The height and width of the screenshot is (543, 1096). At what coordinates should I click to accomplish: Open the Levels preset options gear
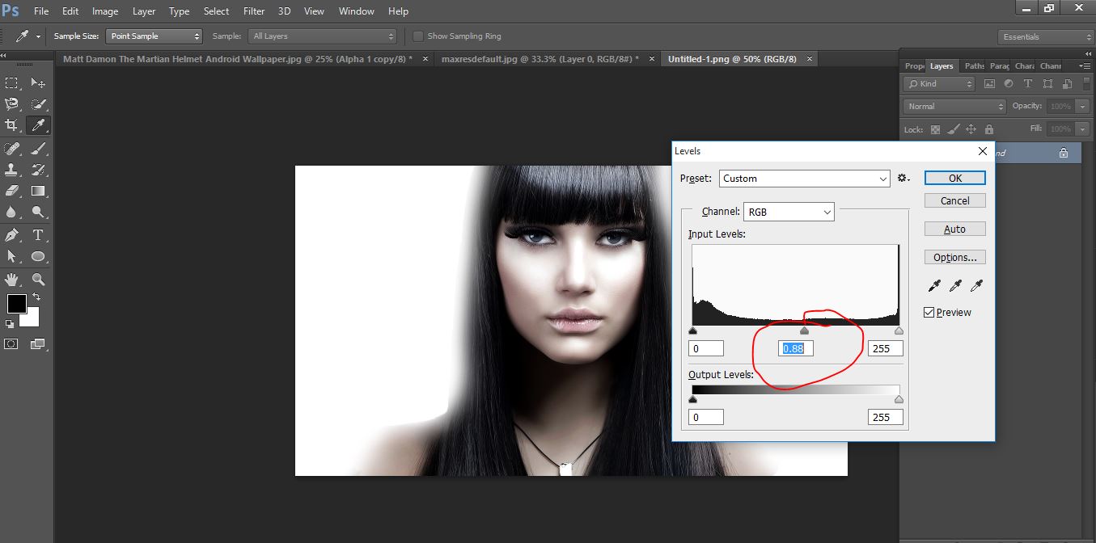pos(903,179)
